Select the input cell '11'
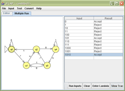Image resolution: width=125 pixels, height=91 pixels. [79, 31]
